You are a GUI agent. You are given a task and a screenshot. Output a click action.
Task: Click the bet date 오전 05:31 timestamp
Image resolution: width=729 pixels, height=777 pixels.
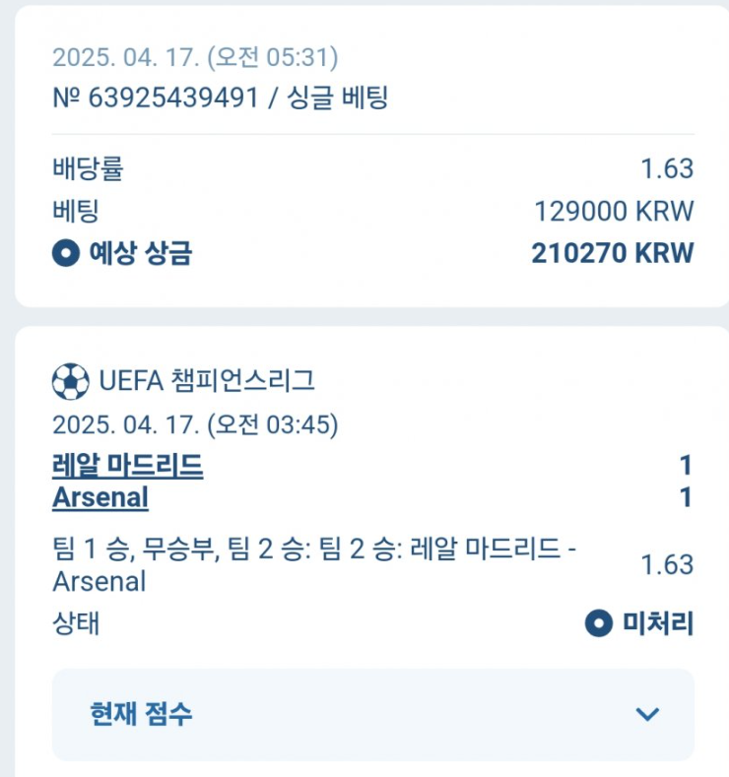tap(195, 57)
